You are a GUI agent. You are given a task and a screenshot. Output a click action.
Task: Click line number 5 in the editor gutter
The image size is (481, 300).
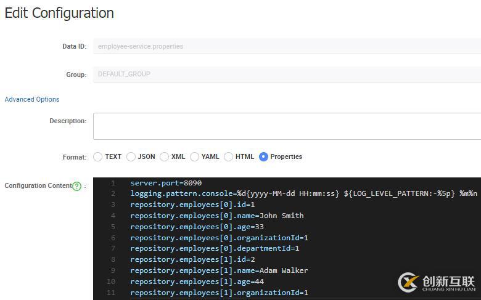coord(113,227)
